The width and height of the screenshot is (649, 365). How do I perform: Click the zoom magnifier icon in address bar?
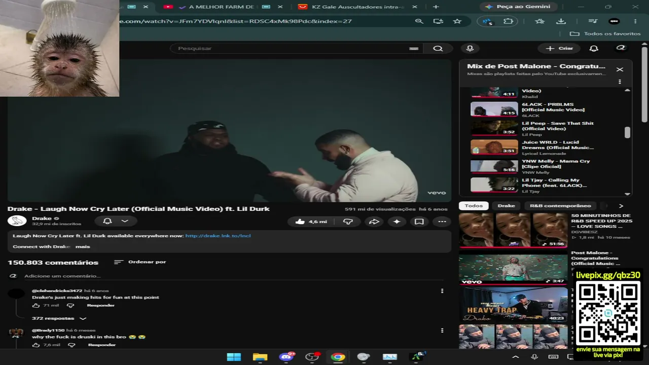(419, 21)
